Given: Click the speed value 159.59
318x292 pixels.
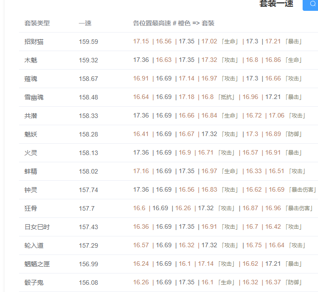Looking at the screenshot, I should tap(88, 42).
